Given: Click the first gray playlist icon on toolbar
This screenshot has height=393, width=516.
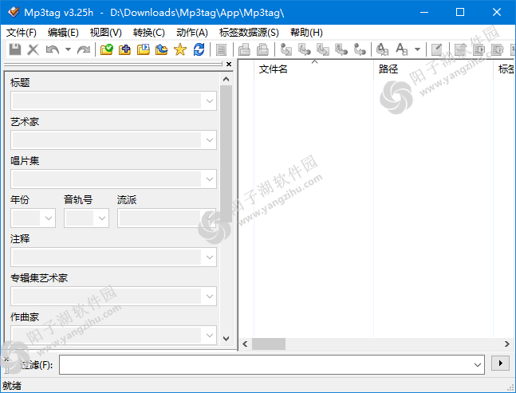Looking at the screenshot, I should [x=244, y=49].
